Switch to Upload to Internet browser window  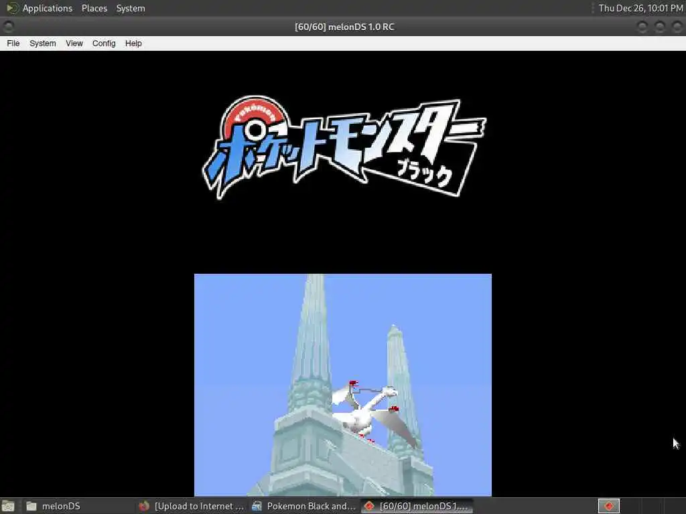pos(191,506)
